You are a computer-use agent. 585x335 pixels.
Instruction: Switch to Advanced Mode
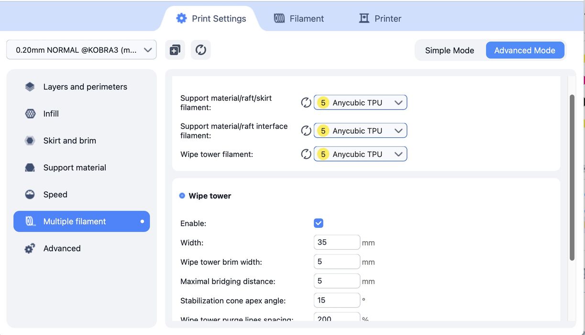pyautogui.click(x=524, y=50)
